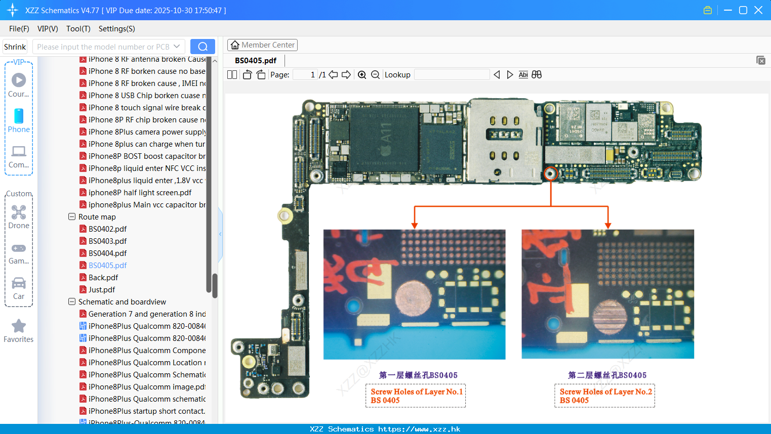Open iphone8P half light screen.pdf
This screenshot has width=771, height=434.
140,192
